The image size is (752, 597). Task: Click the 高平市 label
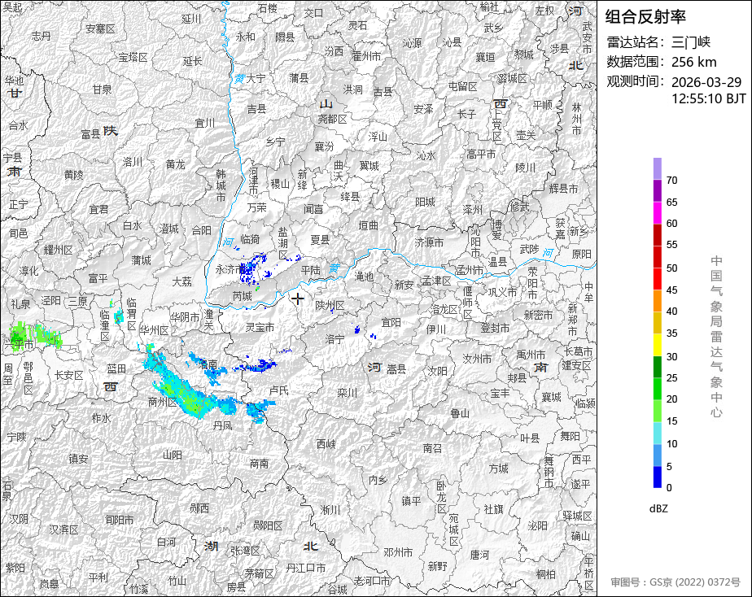tap(481, 155)
